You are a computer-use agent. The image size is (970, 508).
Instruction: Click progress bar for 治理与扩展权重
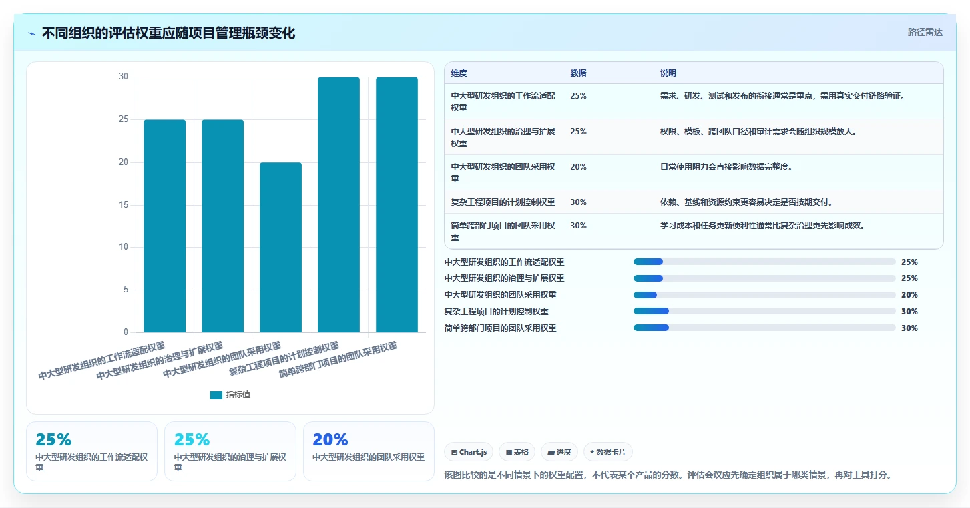(764, 278)
